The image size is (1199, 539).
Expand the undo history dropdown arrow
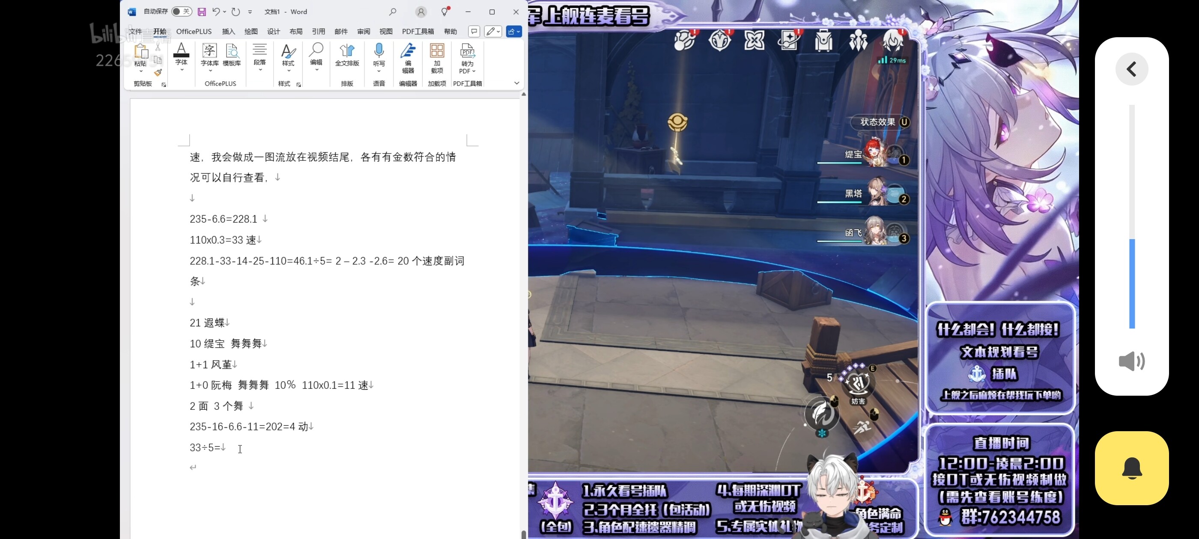point(225,12)
